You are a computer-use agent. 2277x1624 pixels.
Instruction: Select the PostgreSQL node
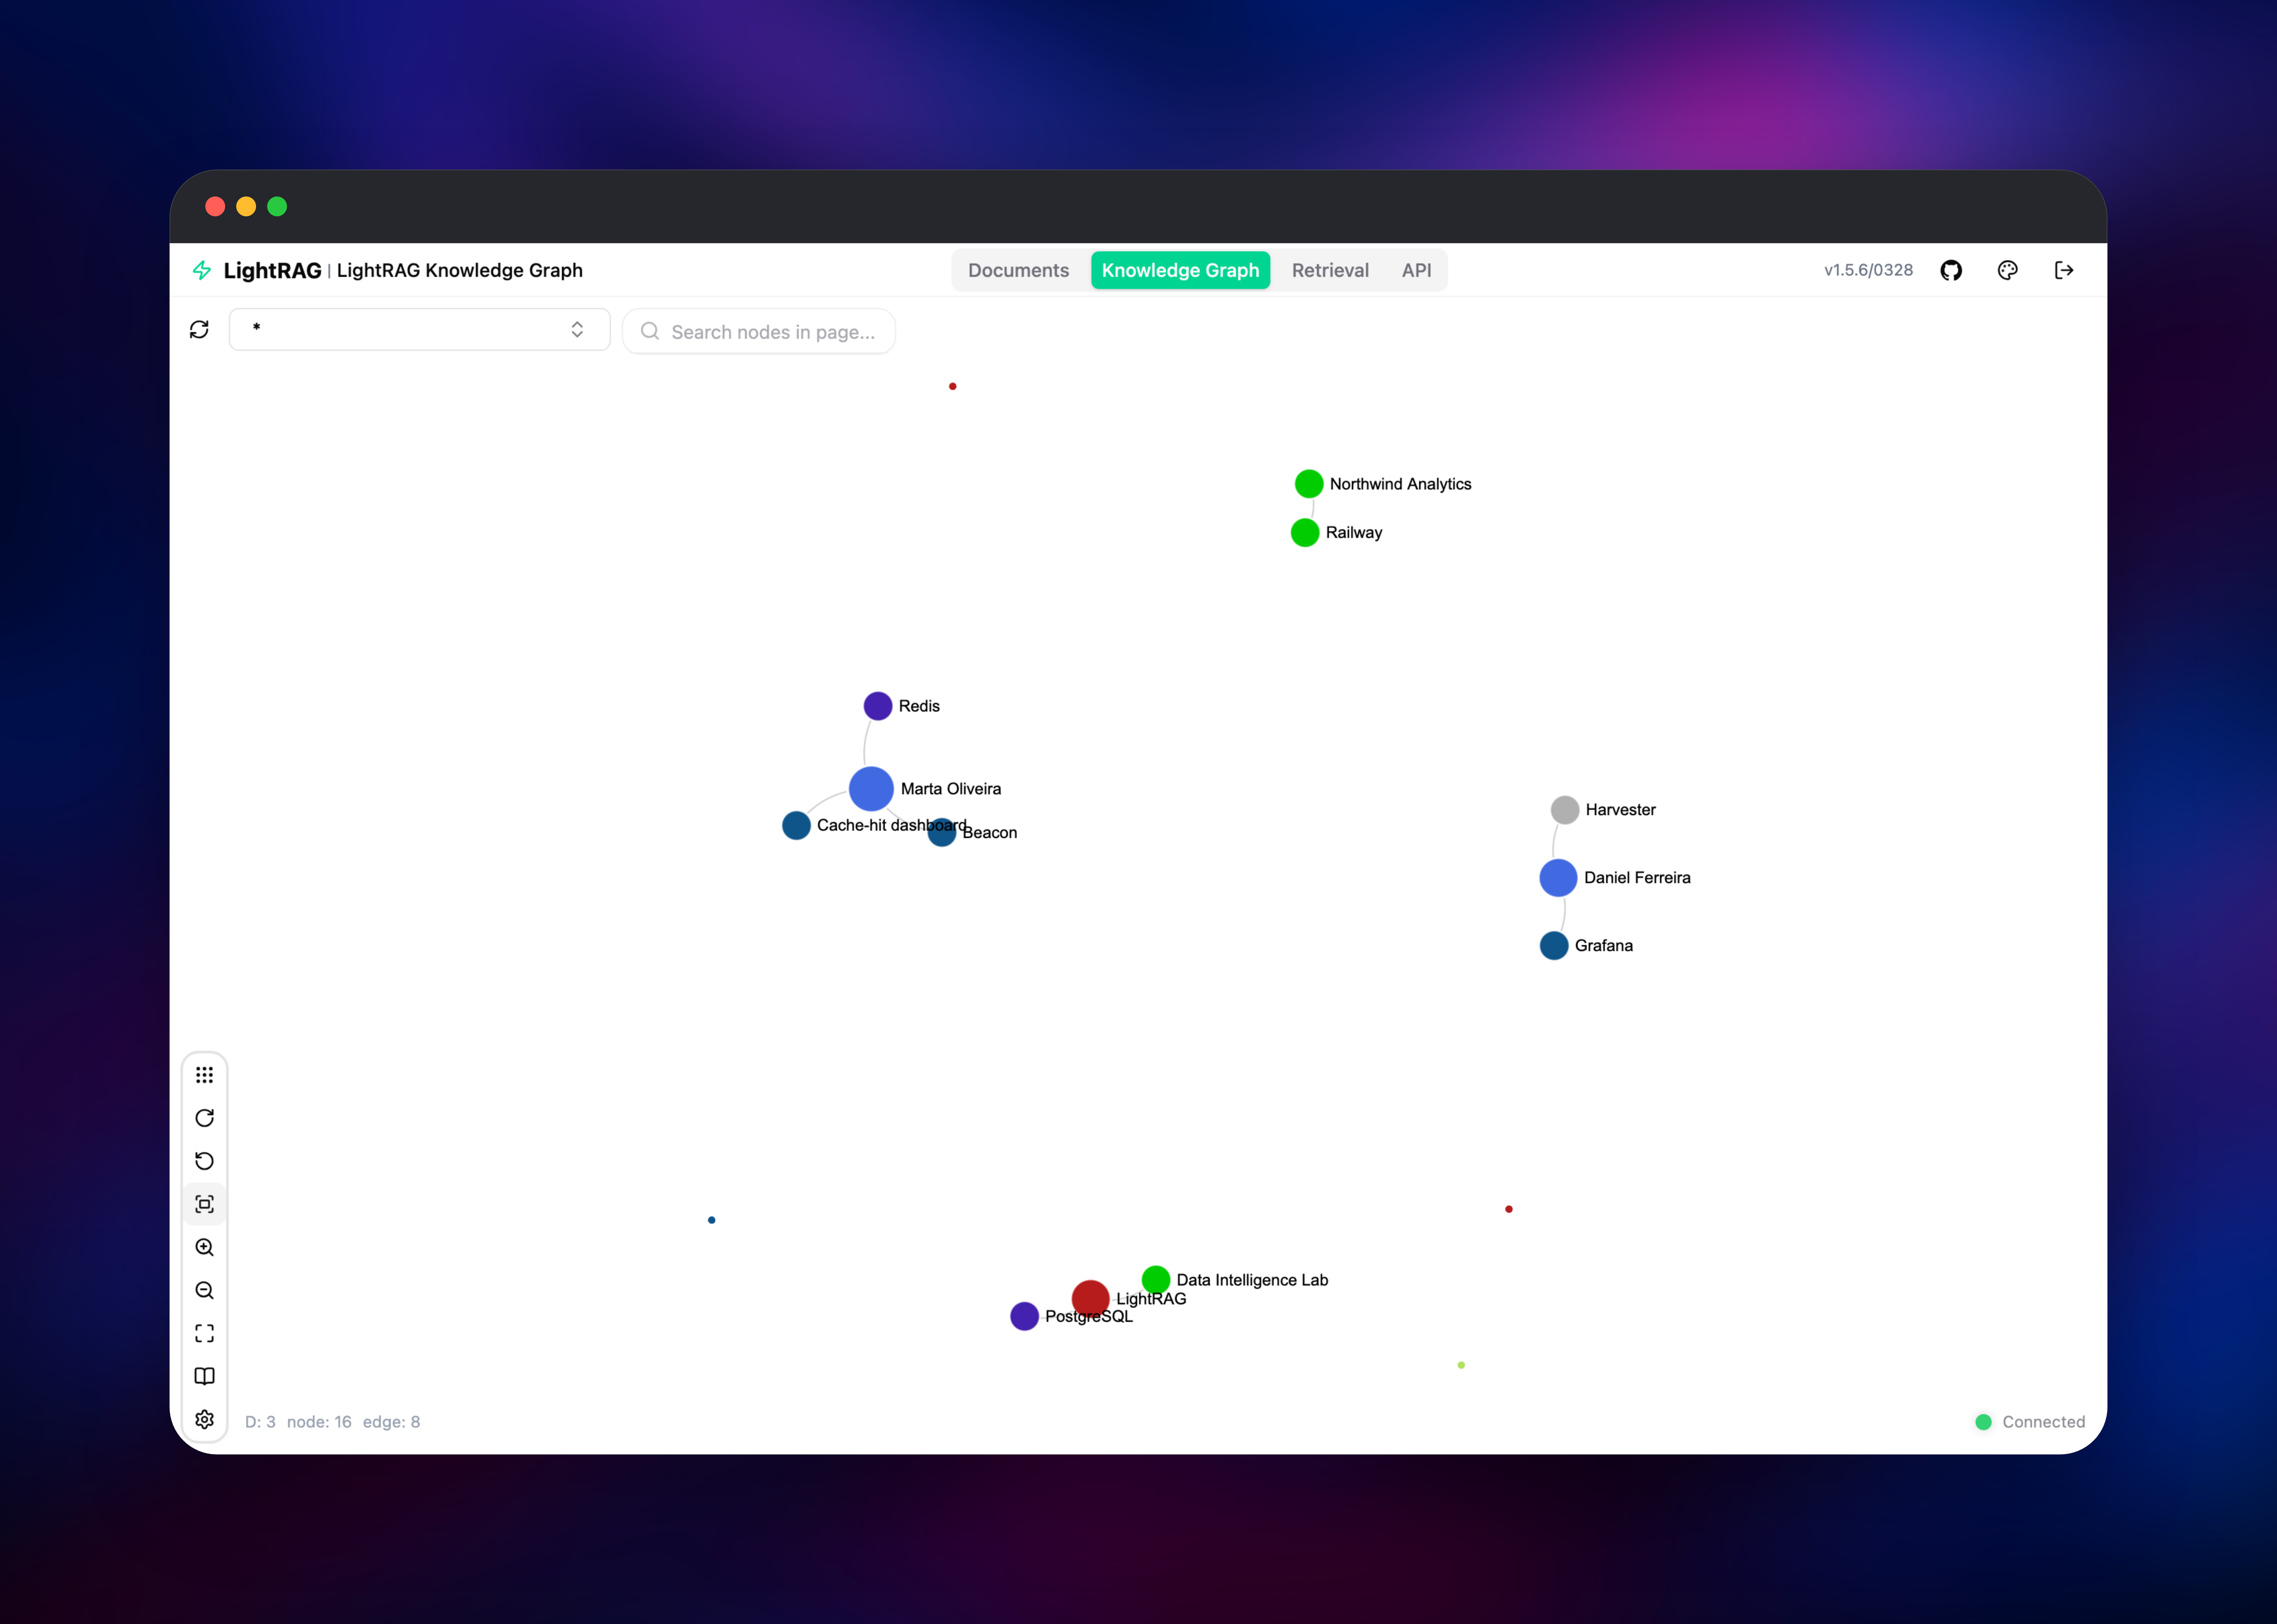click(1024, 1316)
